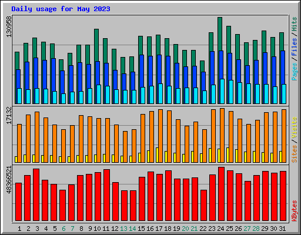This screenshot has width=301, height=235.
Task: Click the orange 'Sites' legend label
Action: (x=295, y=154)
